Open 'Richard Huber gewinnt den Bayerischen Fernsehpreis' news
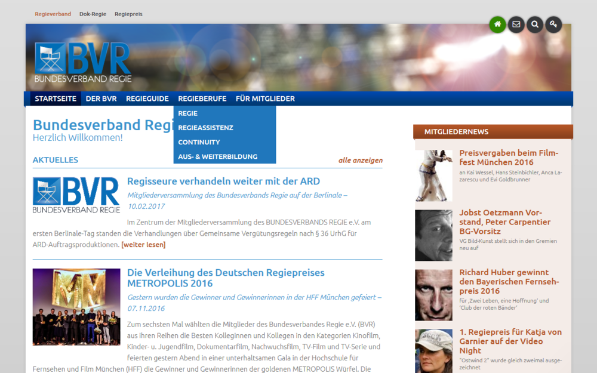Screen dimensions: 597x373 [x=509, y=282]
